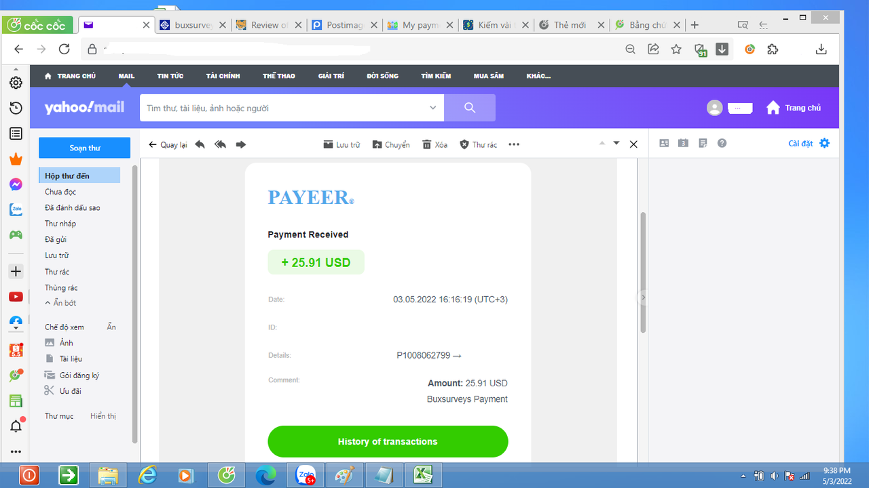Screen dimensions: 869x488
Task: Click the email pane vertical scrollbar
Action: coord(643,271)
